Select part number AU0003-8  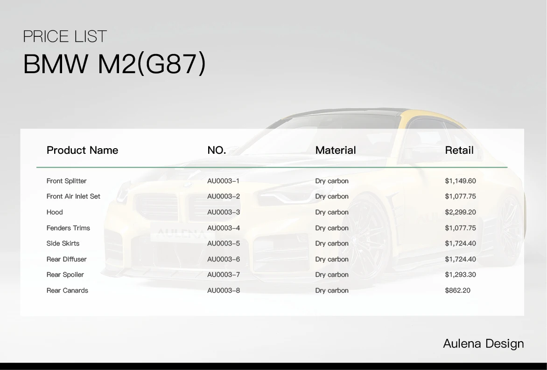(224, 290)
